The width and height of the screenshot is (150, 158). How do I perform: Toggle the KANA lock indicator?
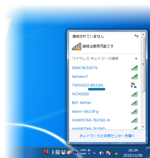[x=83, y=154]
